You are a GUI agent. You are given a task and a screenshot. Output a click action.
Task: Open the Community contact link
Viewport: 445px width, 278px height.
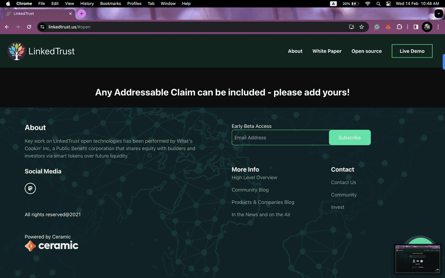(x=344, y=195)
